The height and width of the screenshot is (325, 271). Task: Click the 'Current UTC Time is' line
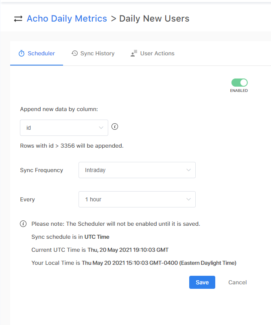[100, 250]
